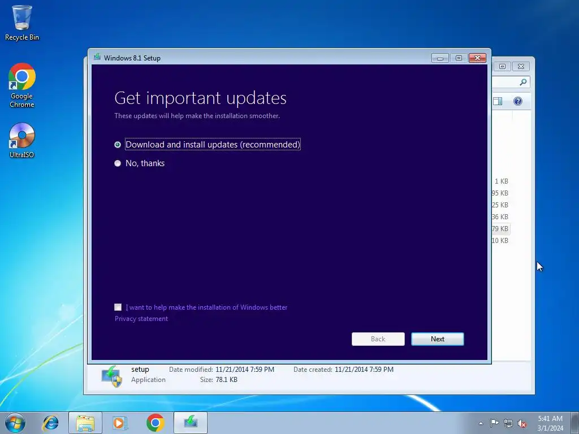579x434 pixels.
Task: Close the Windows 8.1 Setup window
Action: click(477, 58)
